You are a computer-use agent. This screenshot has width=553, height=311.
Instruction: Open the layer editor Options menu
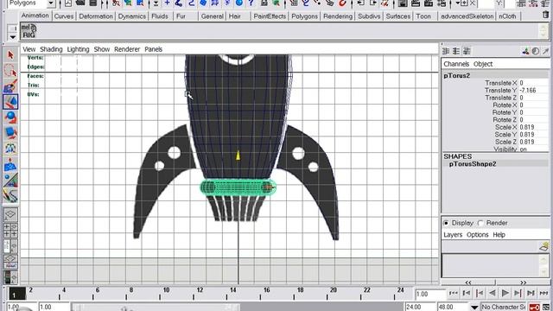478,235
